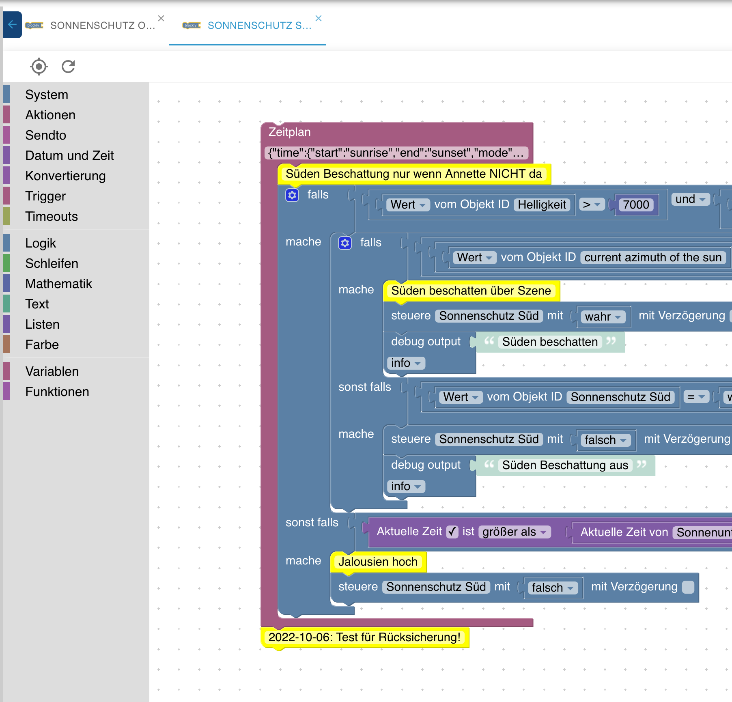
Task: Open the und logic operator dropdown
Action: coord(690,199)
